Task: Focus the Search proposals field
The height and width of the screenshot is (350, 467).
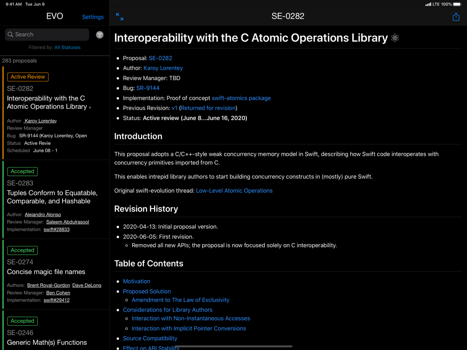Action: tap(47, 35)
